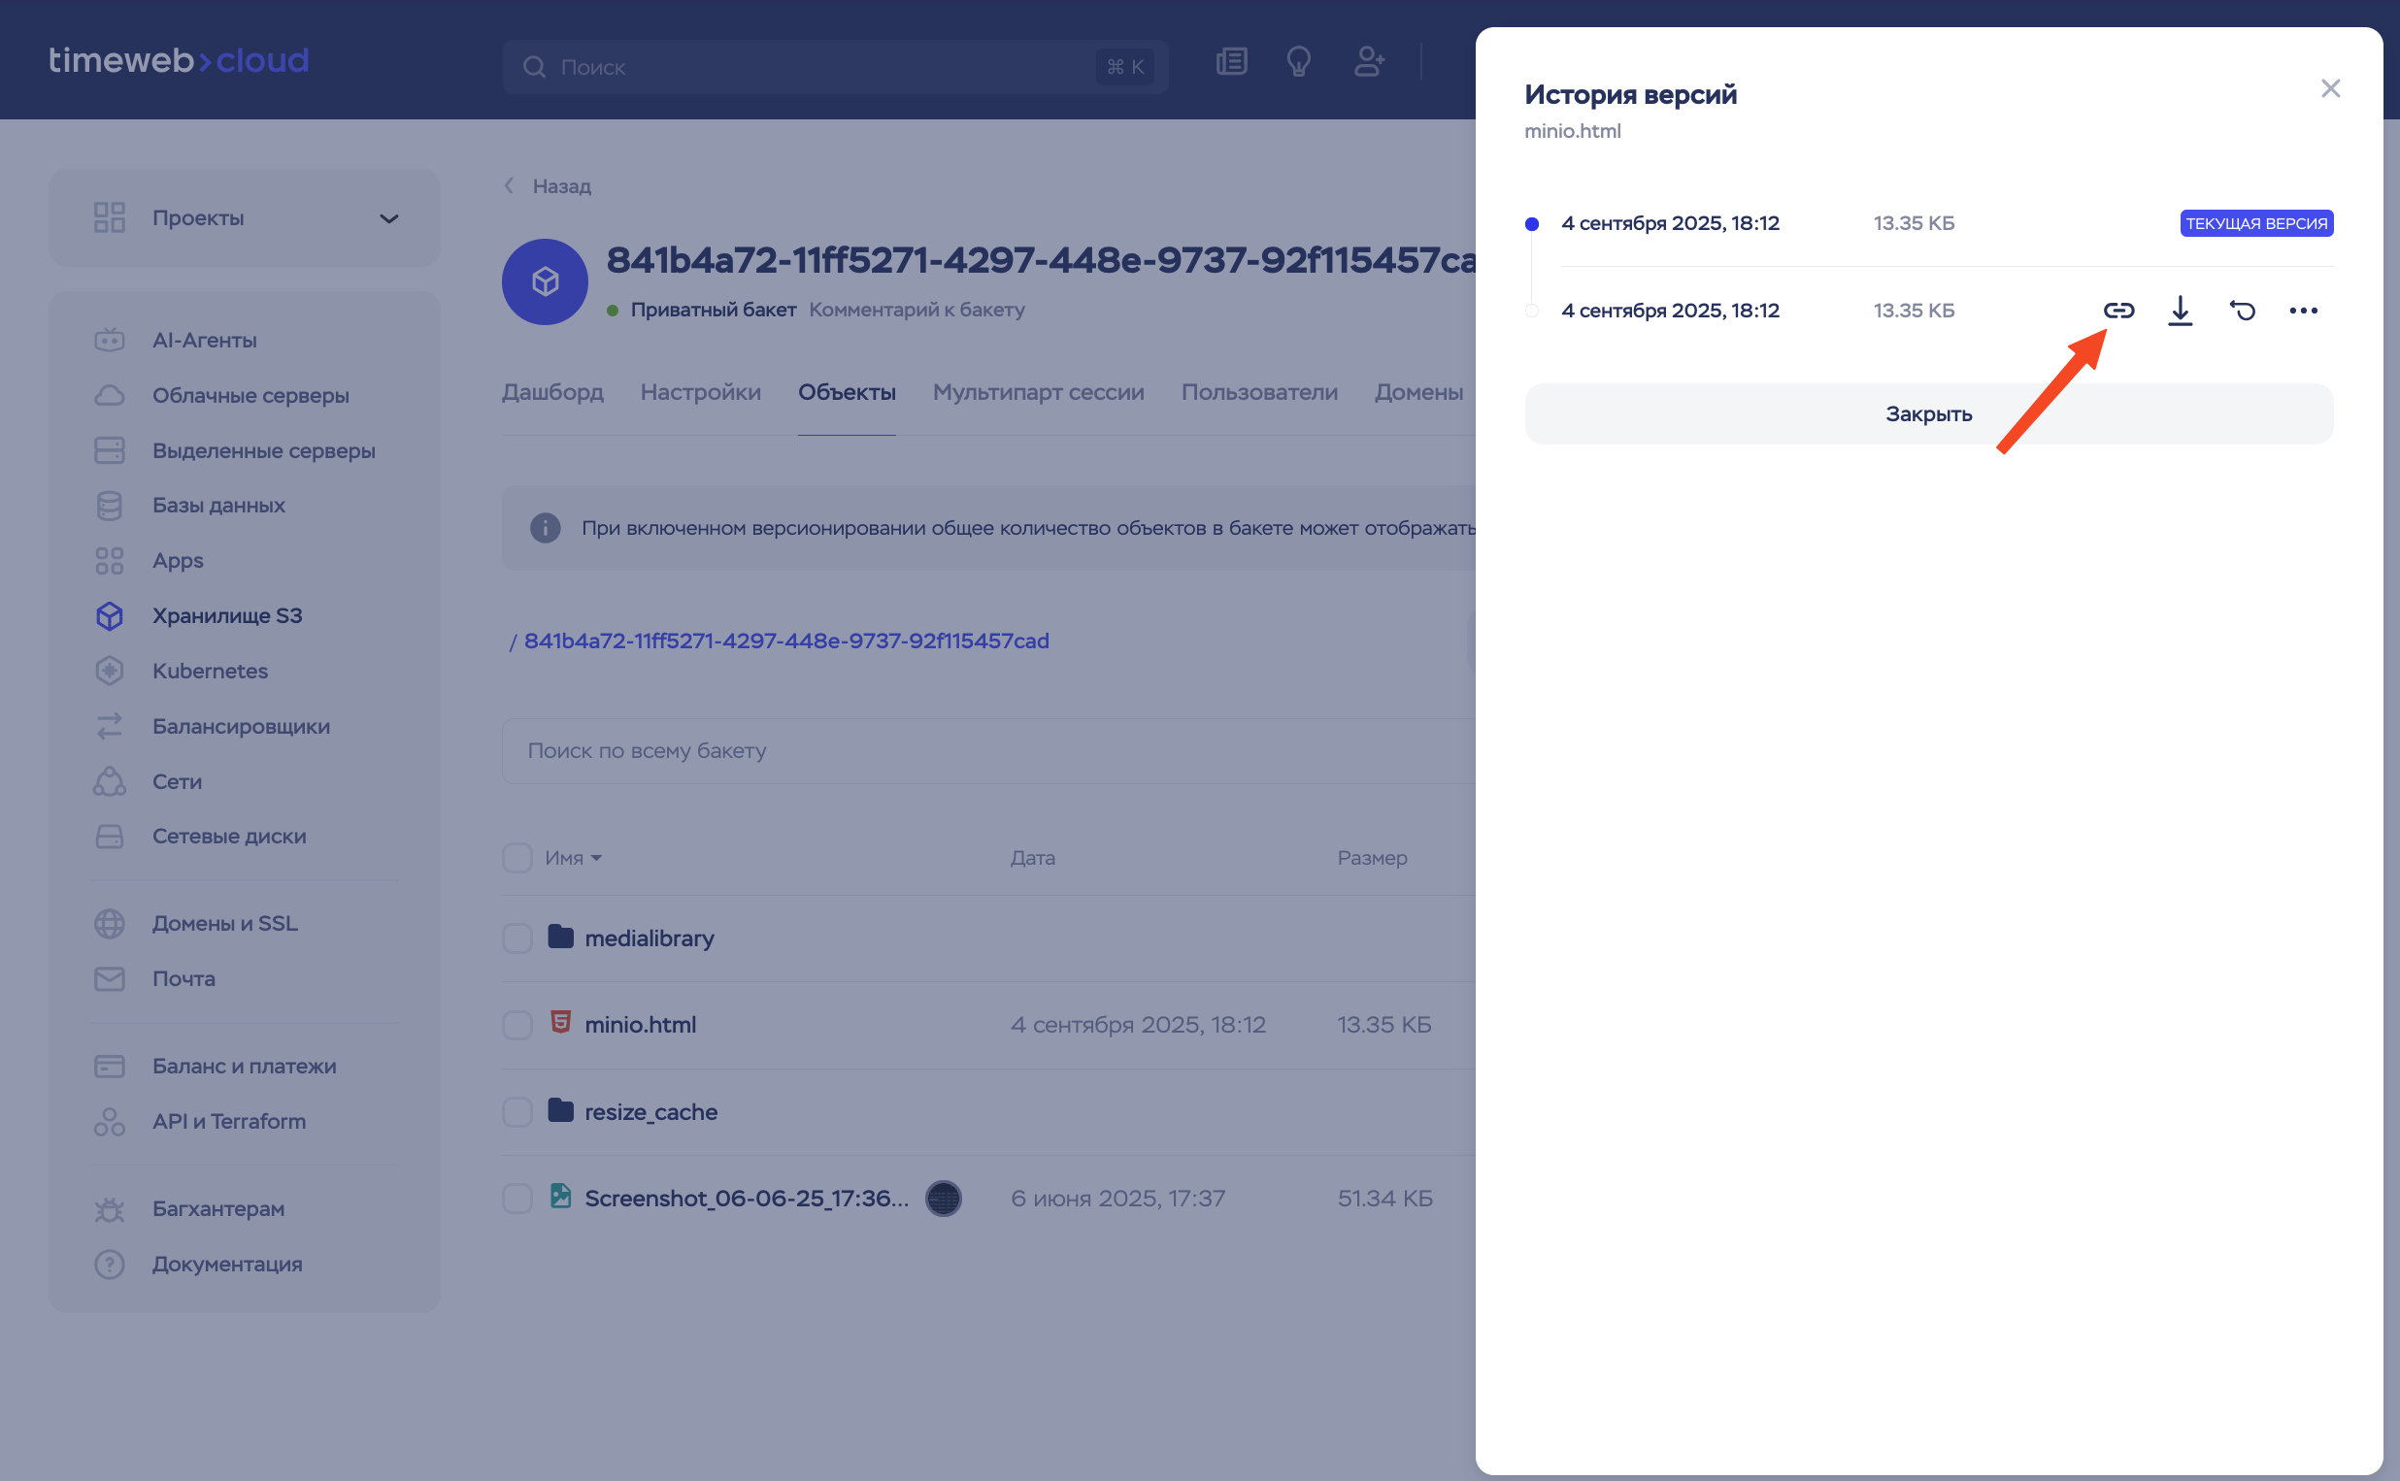Open Багхантерам section
This screenshot has width=2400, height=1481.
coord(218,1208)
